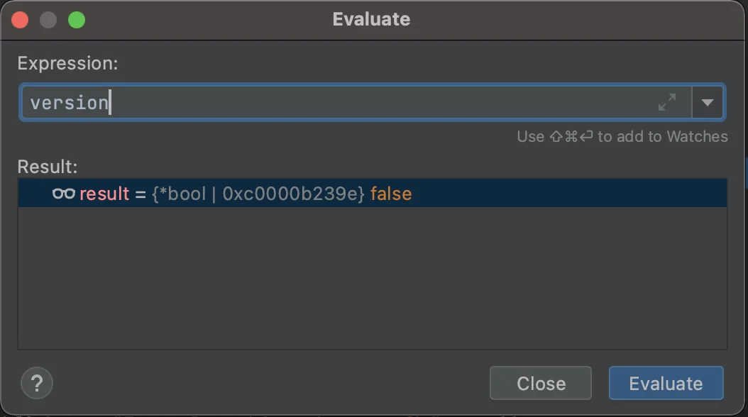Select the "result" variable name in results

[x=104, y=194]
